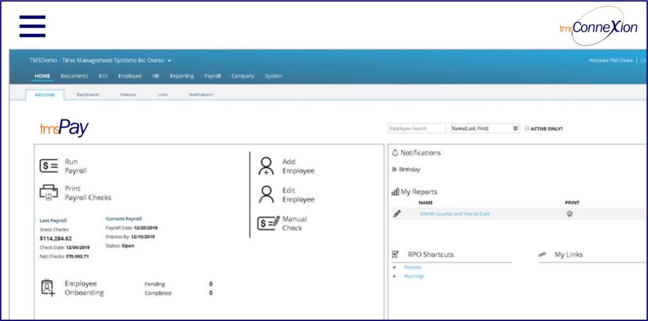Viewport: 648px width, 321px height.
Task: Click the tmsConneXion logo
Action: tap(598, 27)
